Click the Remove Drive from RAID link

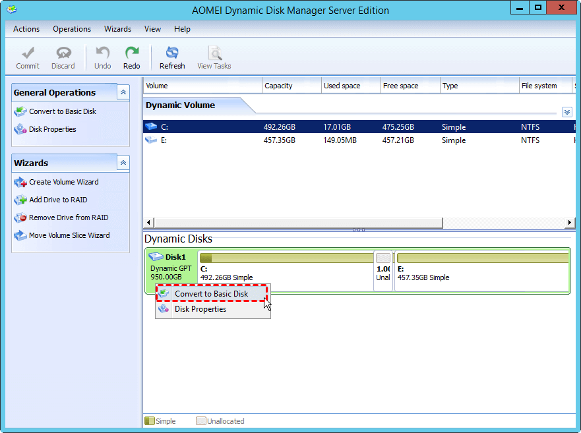(69, 217)
